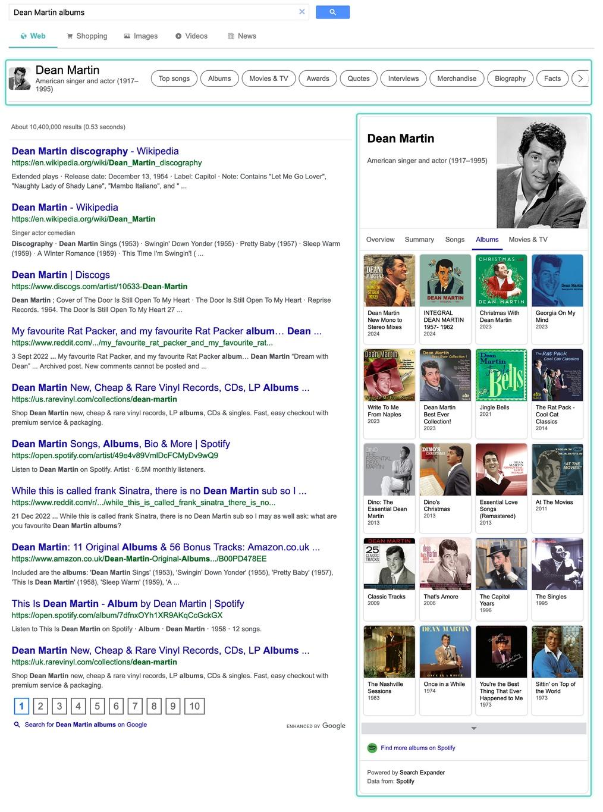Open the Christmas With Dean Martin album
This screenshot has width=603, height=812.
point(501,299)
